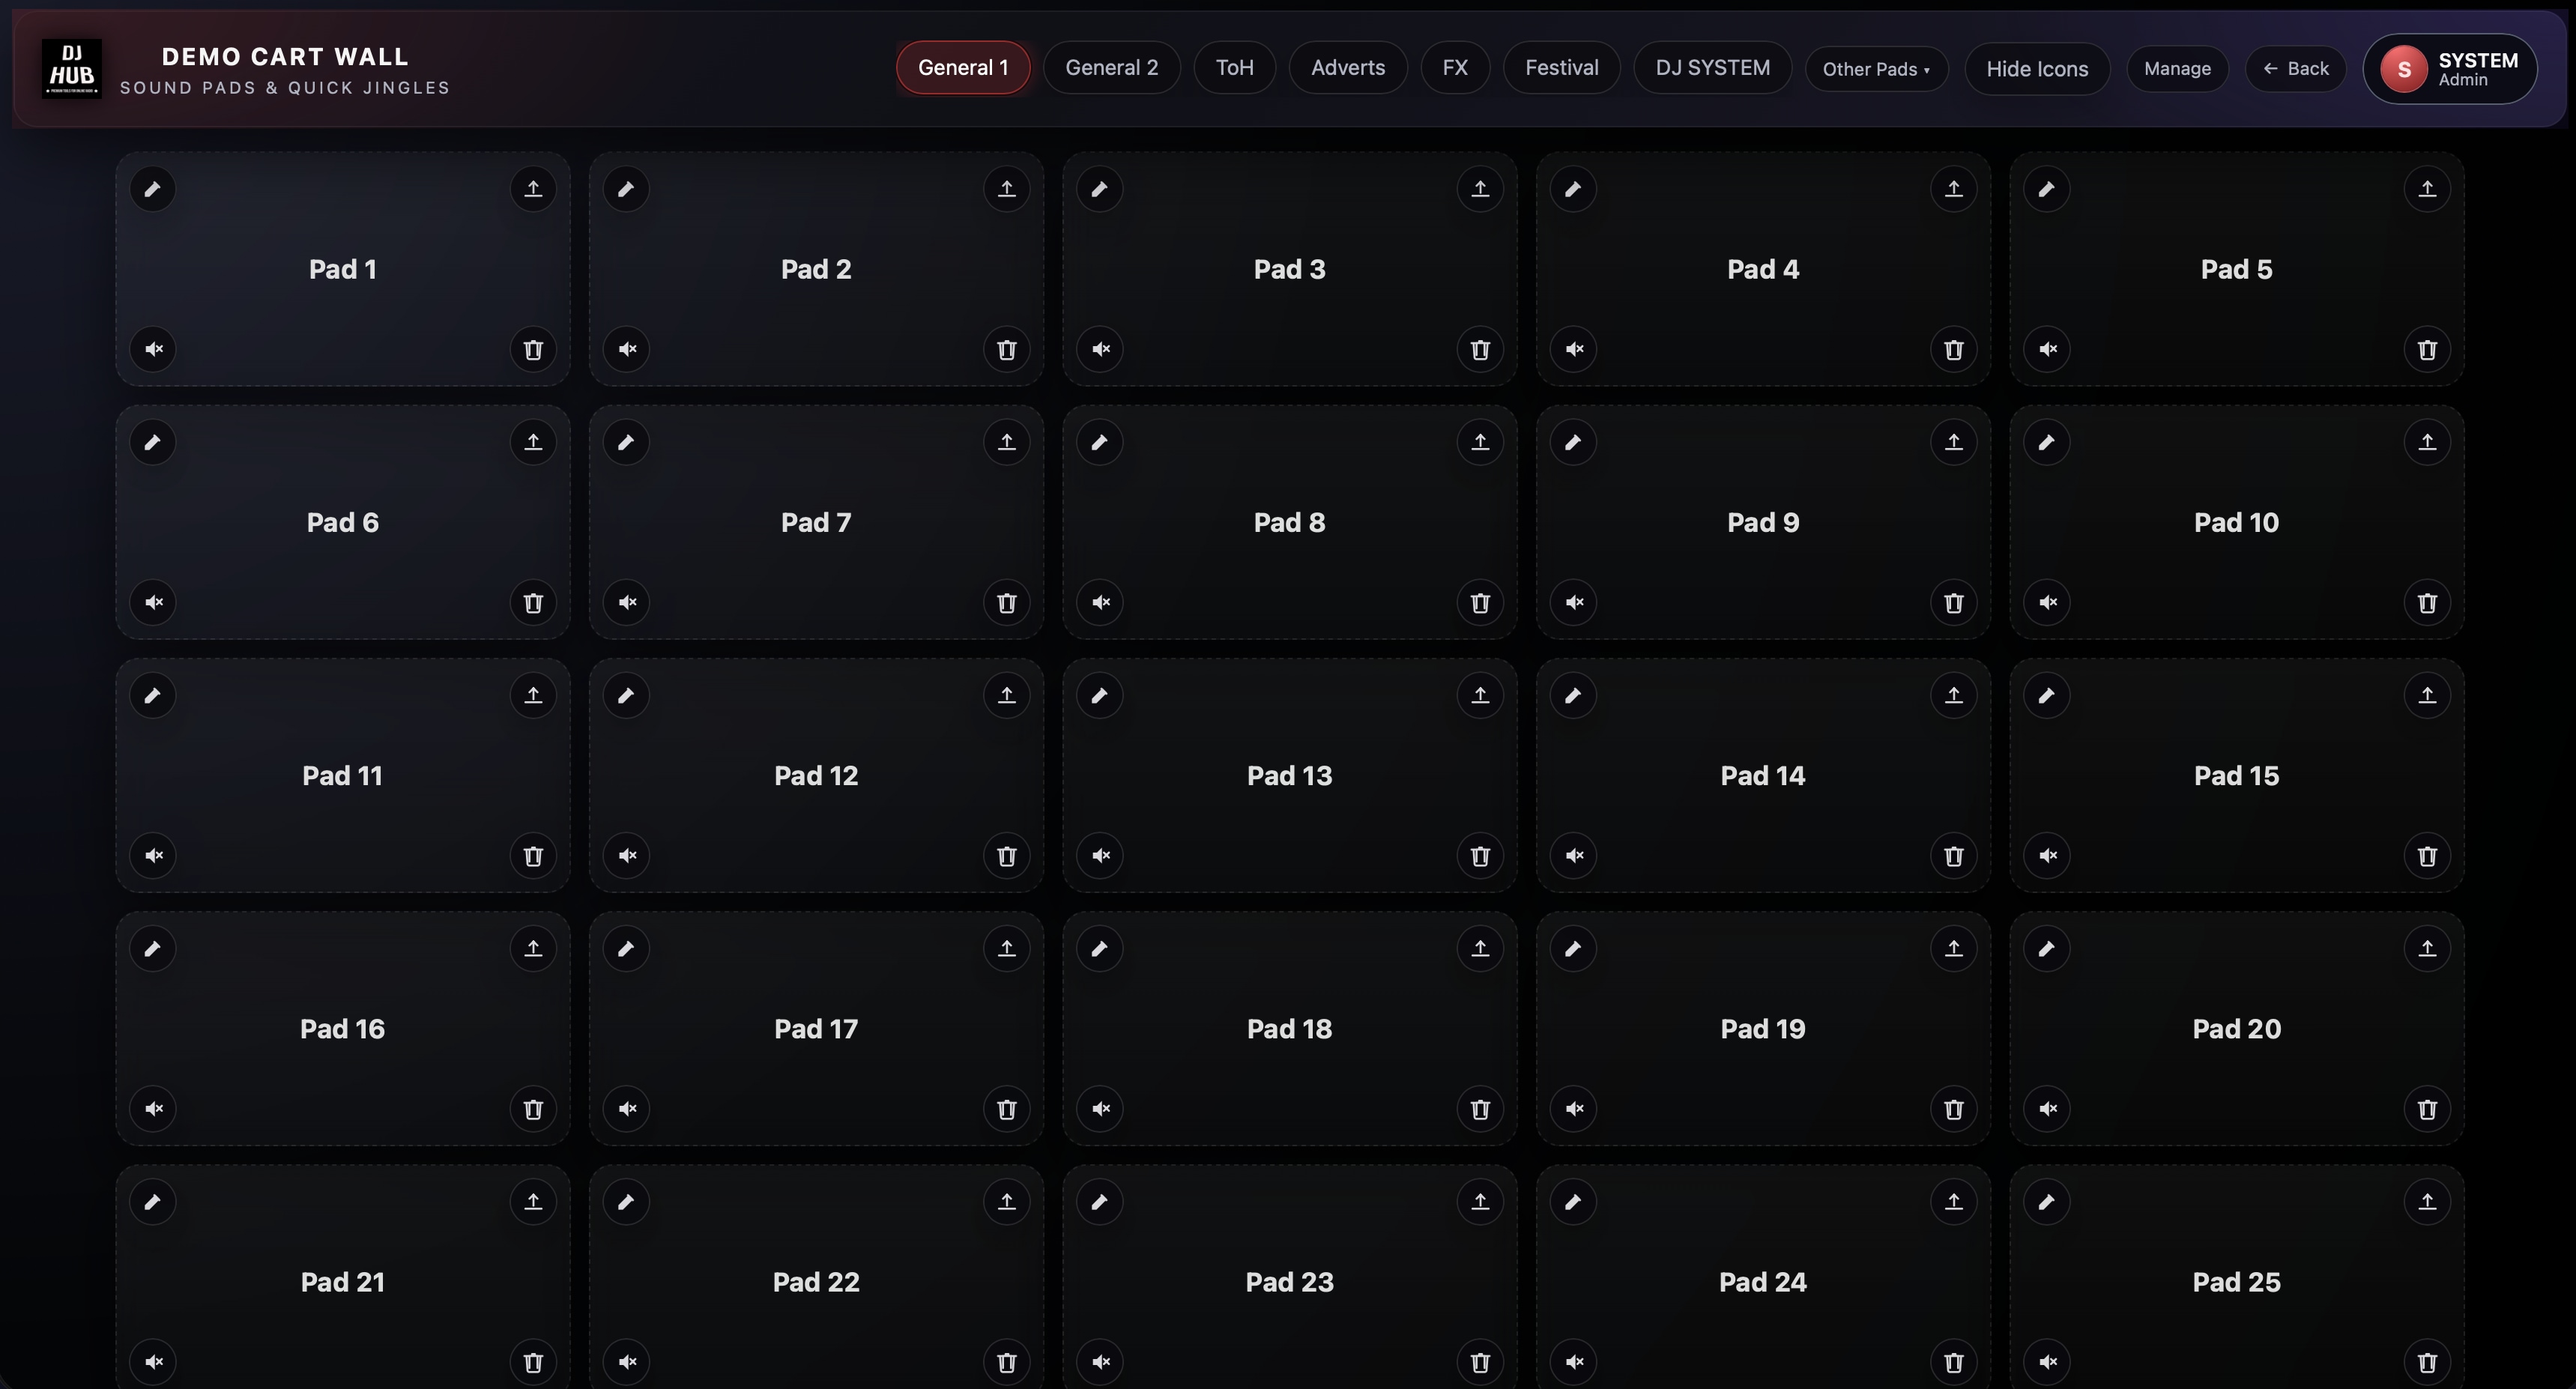This screenshot has height=1389, width=2576.
Task: Delete the sound on Pad 3
Action: (x=1480, y=349)
